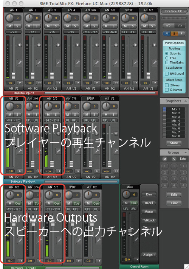This screenshot has height=269, width=189.
Task: Click fader handle of playback AN 3/4
Action: 33,164
